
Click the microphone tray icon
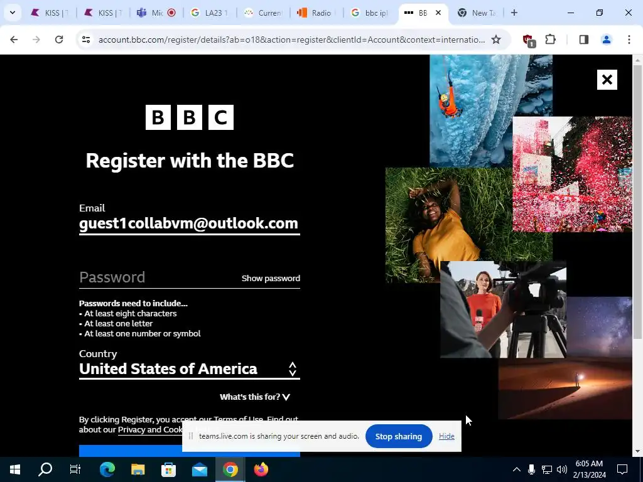click(531, 469)
